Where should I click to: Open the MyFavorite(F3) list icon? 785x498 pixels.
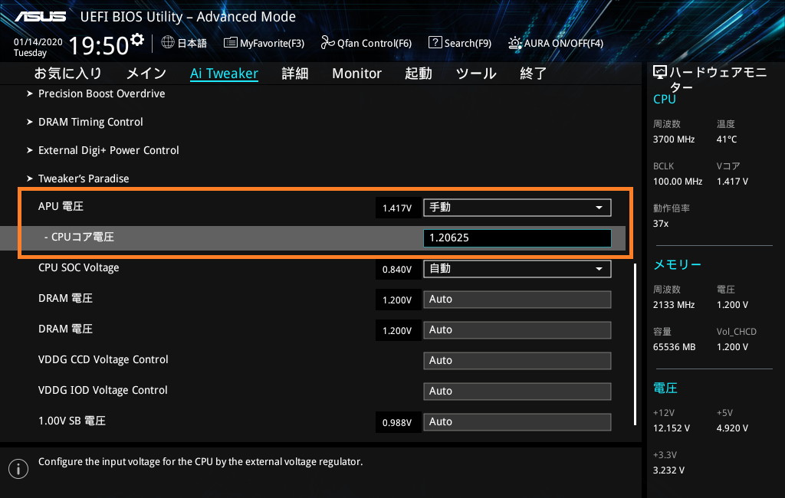(230, 43)
